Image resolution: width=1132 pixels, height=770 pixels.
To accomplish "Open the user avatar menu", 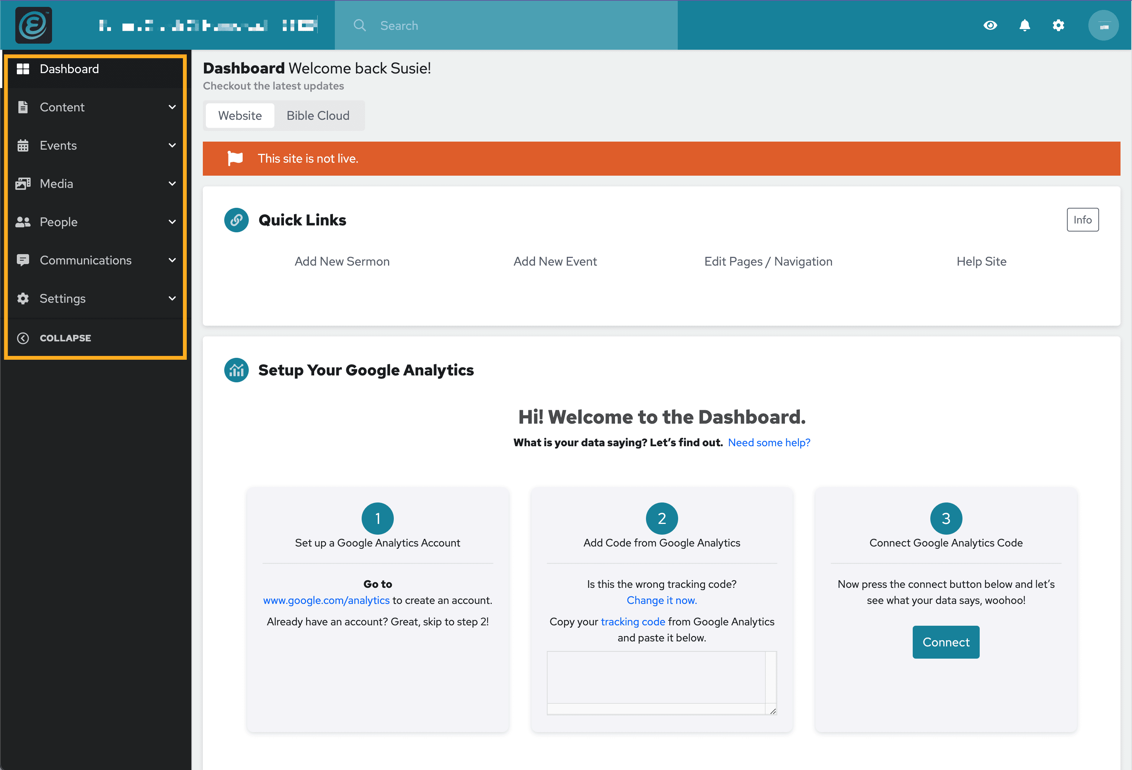I will [1103, 25].
